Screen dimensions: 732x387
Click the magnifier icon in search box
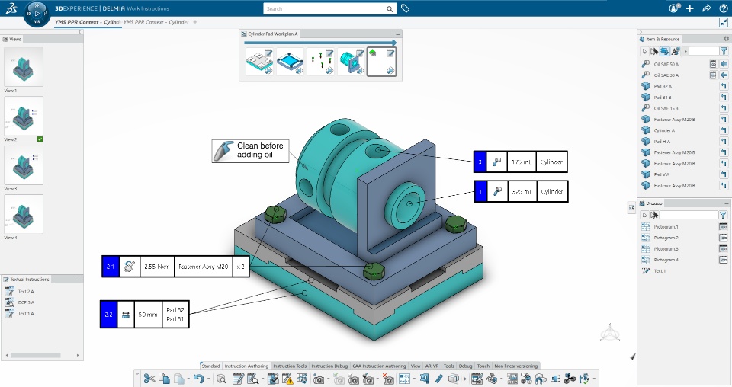click(390, 9)
